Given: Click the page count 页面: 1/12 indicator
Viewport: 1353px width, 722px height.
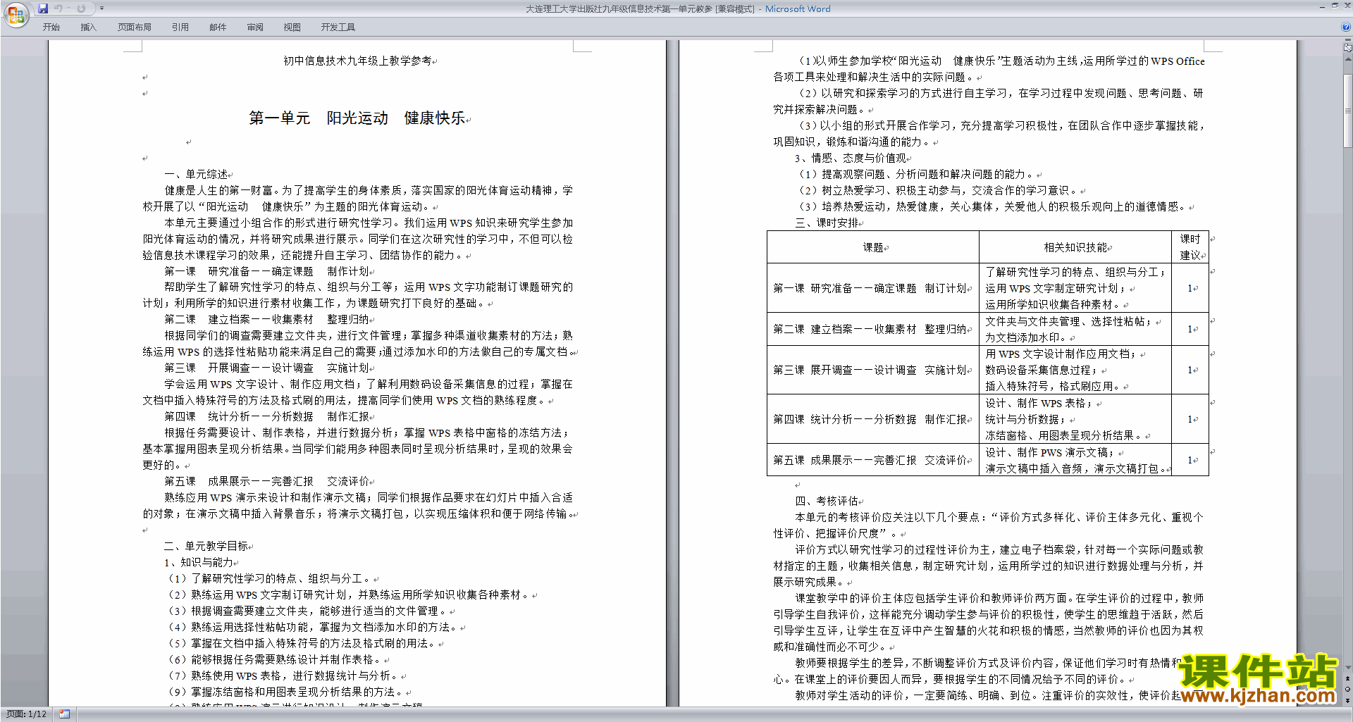Looking at the screenshot, I should tap(26, 714).
